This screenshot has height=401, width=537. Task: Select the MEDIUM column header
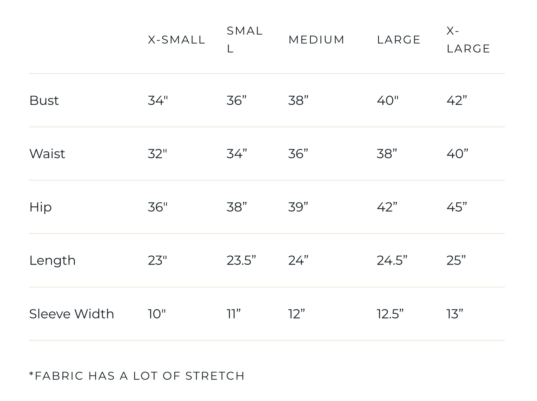(x=317, y=40)
